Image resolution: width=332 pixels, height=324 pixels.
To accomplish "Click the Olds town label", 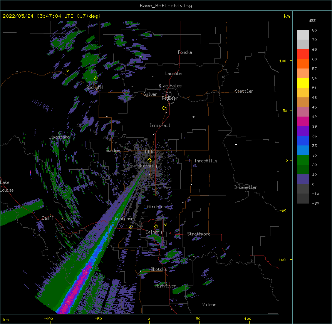I will (149, 152).
